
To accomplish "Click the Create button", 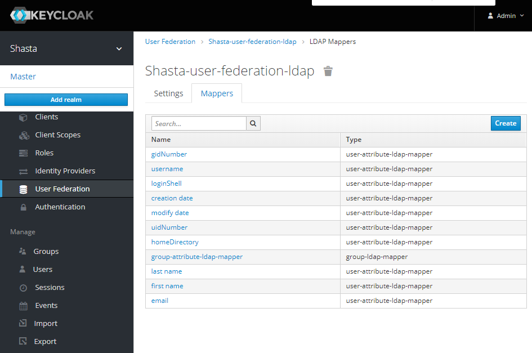I will click(506, 123).
